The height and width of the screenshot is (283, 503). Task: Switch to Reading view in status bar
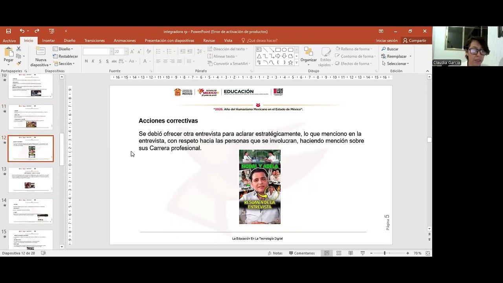351,253
